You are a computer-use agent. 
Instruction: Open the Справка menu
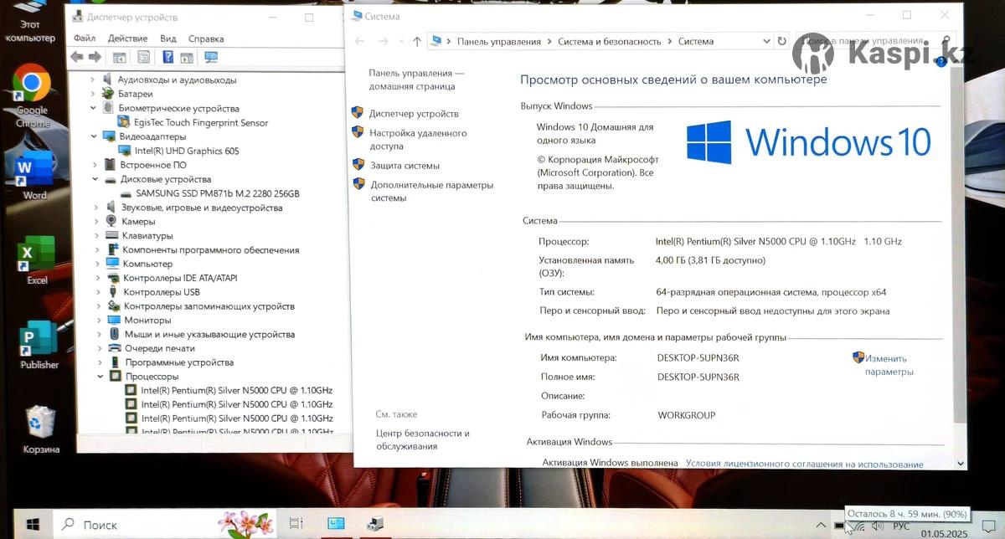pos(206,38)
